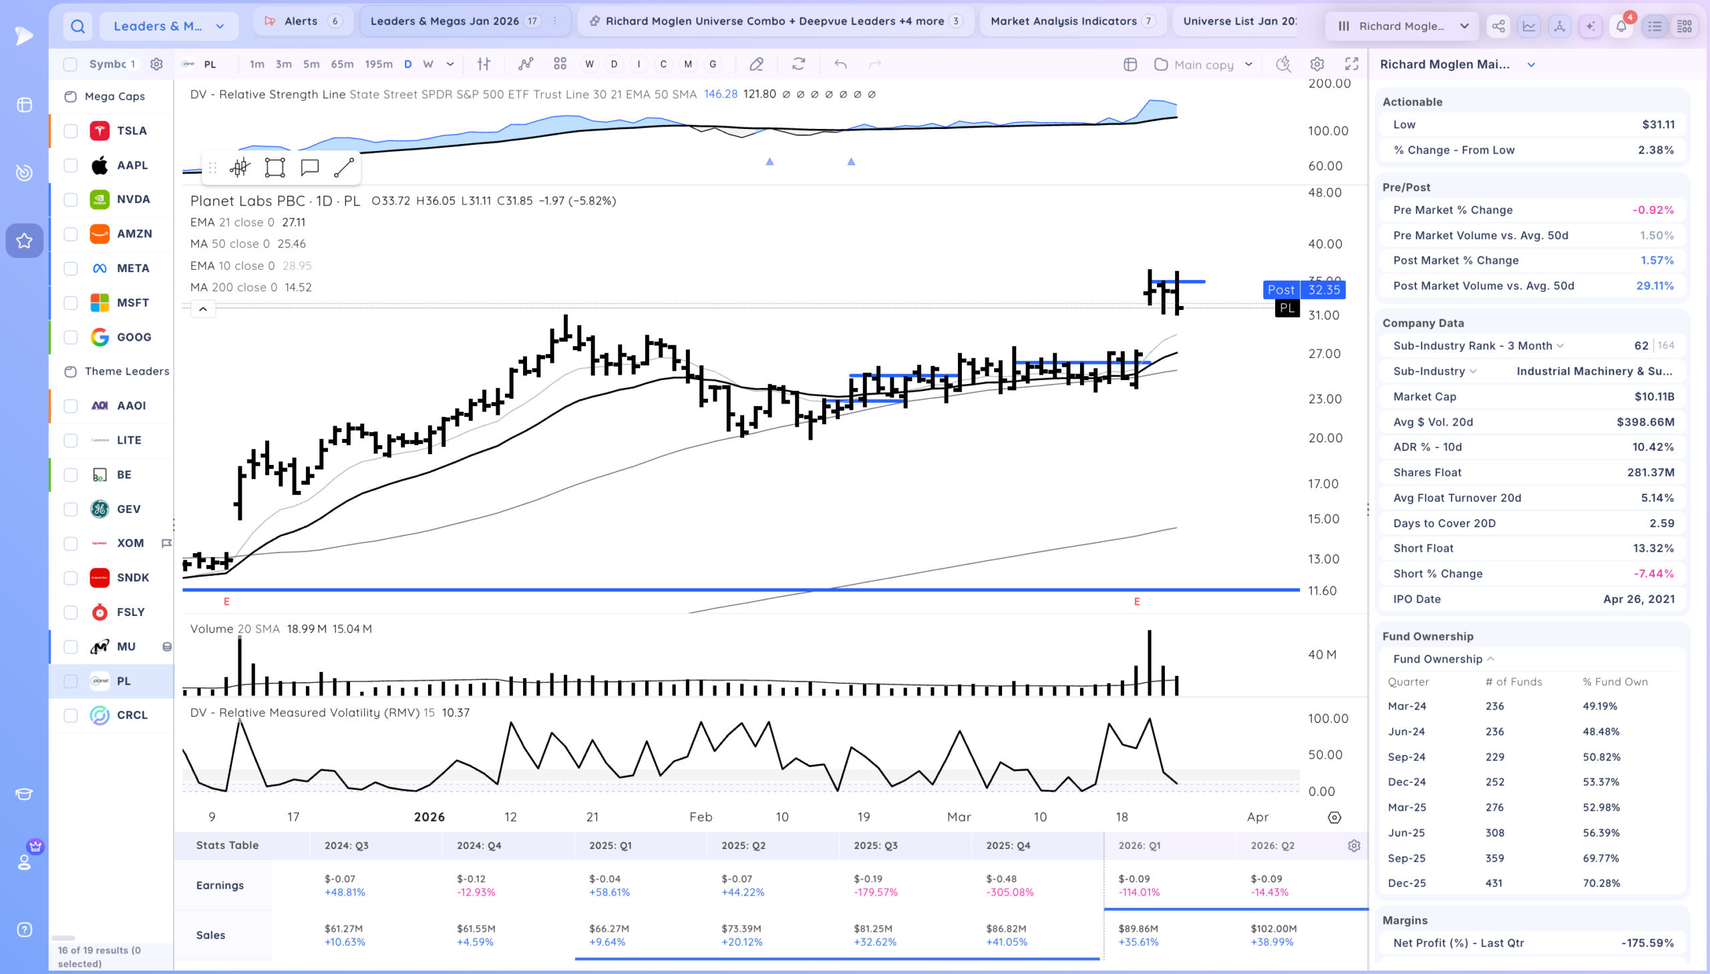Click the refresh chart icon
Image resolution: width=1710 pixels, height=974 pixels.
(798, 64)
